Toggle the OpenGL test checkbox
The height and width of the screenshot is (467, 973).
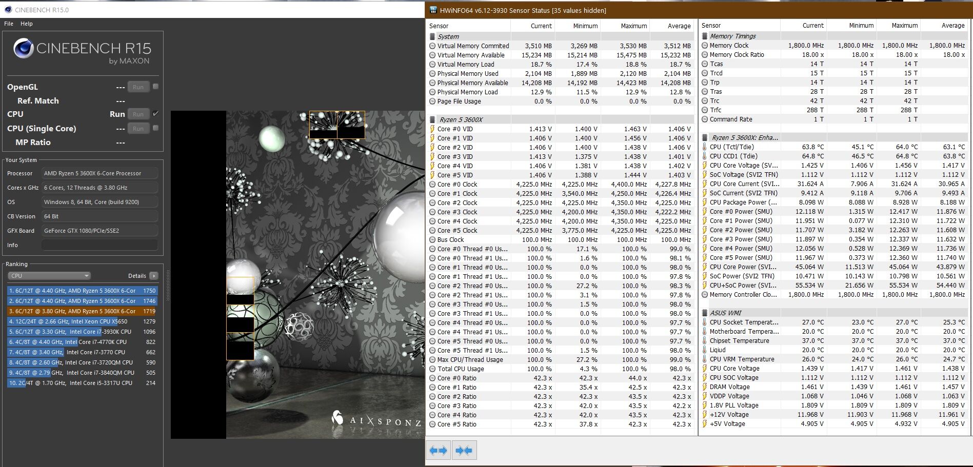click(x=155, y=87)
